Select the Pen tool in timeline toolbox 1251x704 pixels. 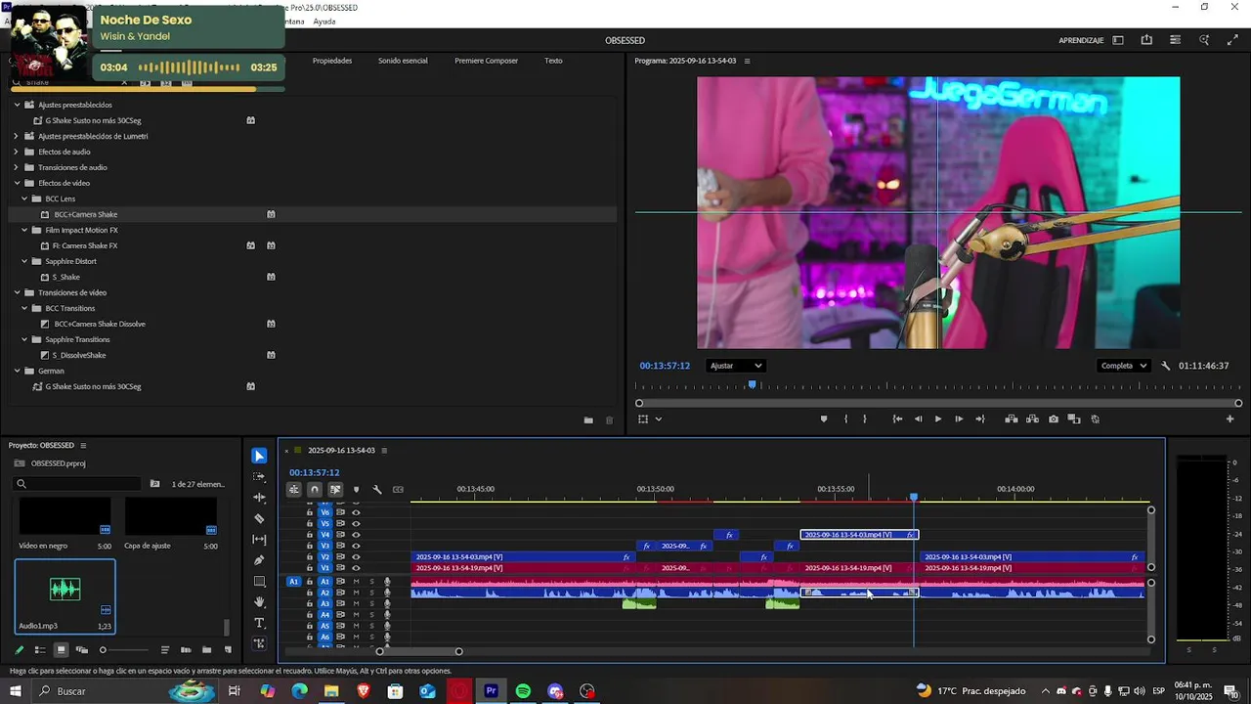pyautogui.click(x=259, y=560)
